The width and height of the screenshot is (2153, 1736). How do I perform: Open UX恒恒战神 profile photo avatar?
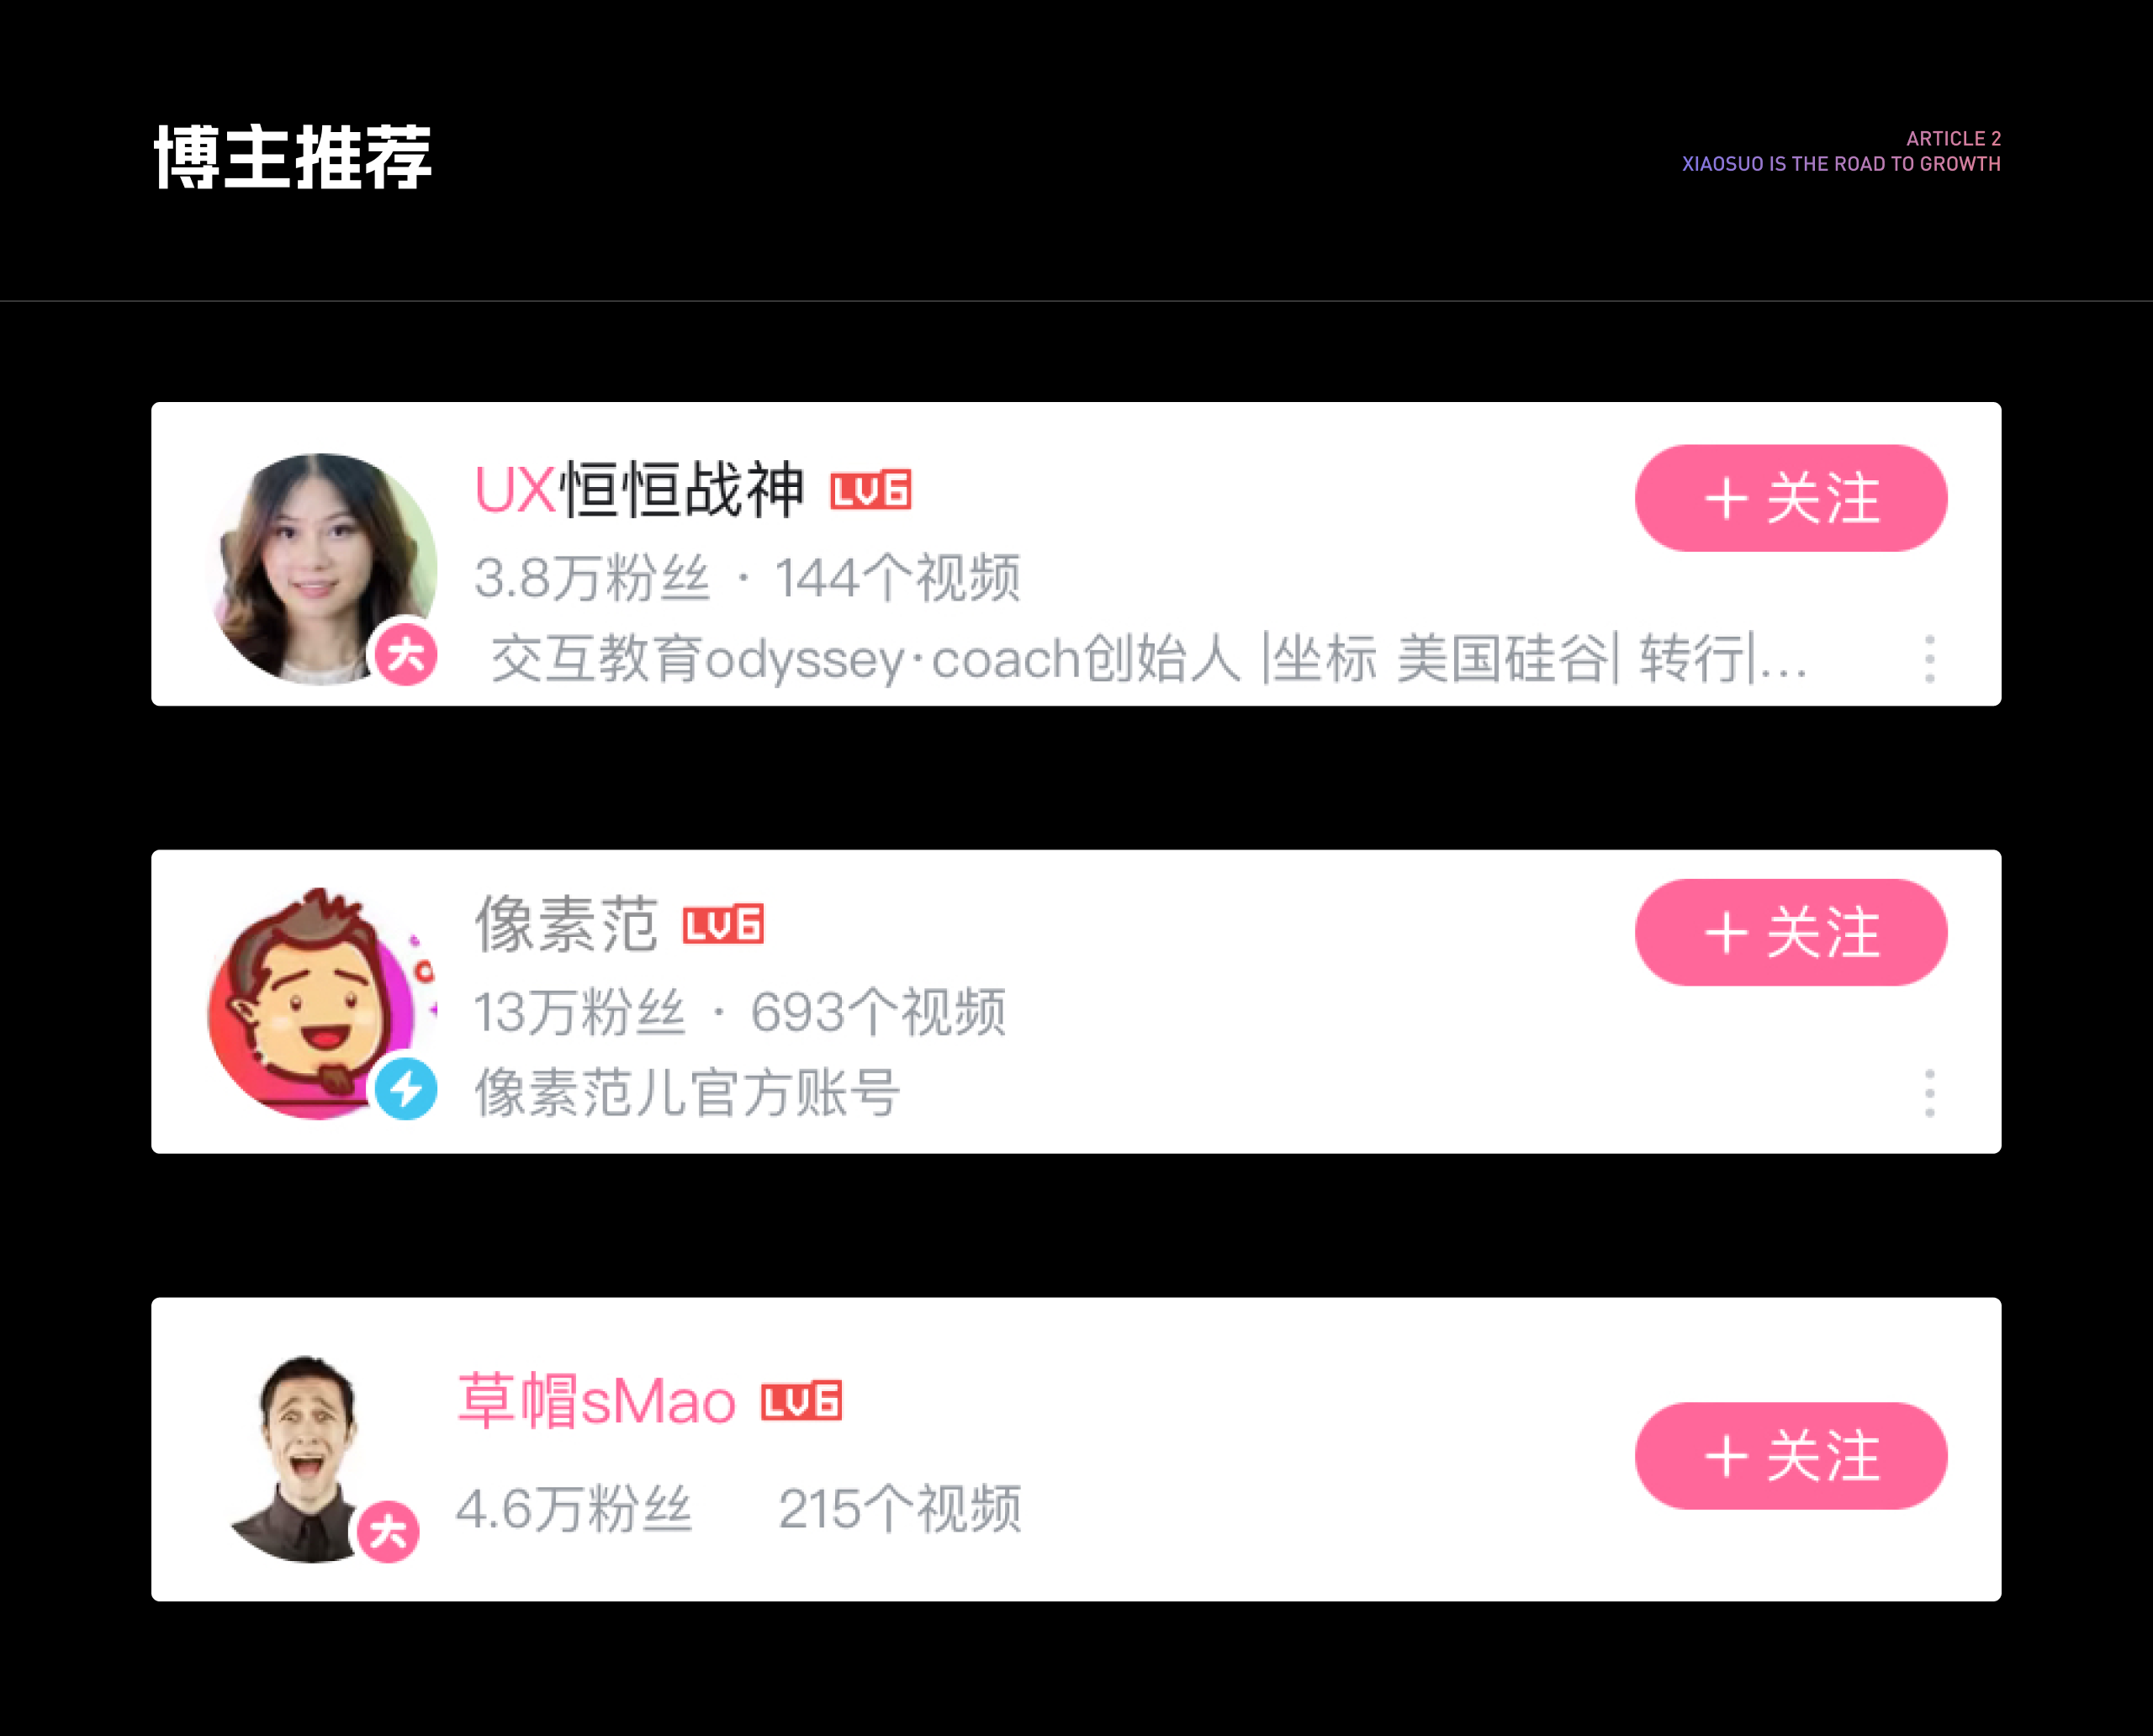[x=322, y=569]
